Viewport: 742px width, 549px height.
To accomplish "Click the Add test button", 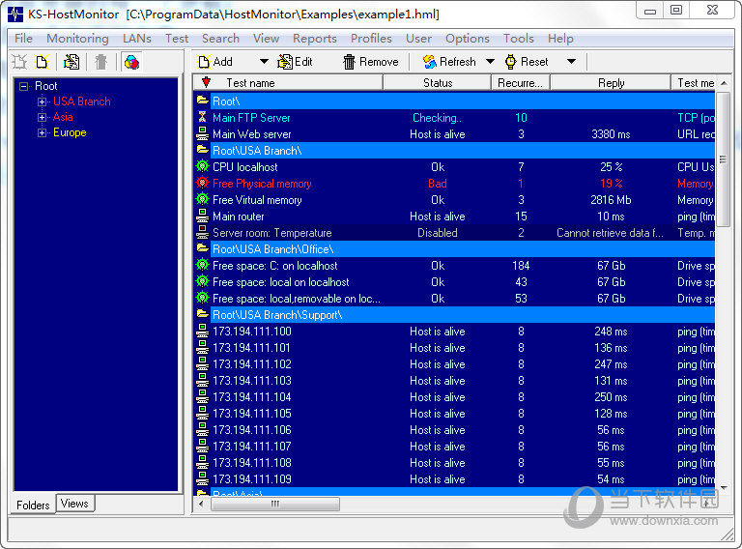I will [x=215, y=62].
